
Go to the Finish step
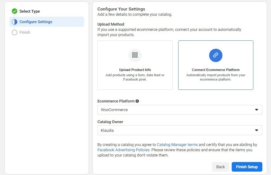click(25, 32)
